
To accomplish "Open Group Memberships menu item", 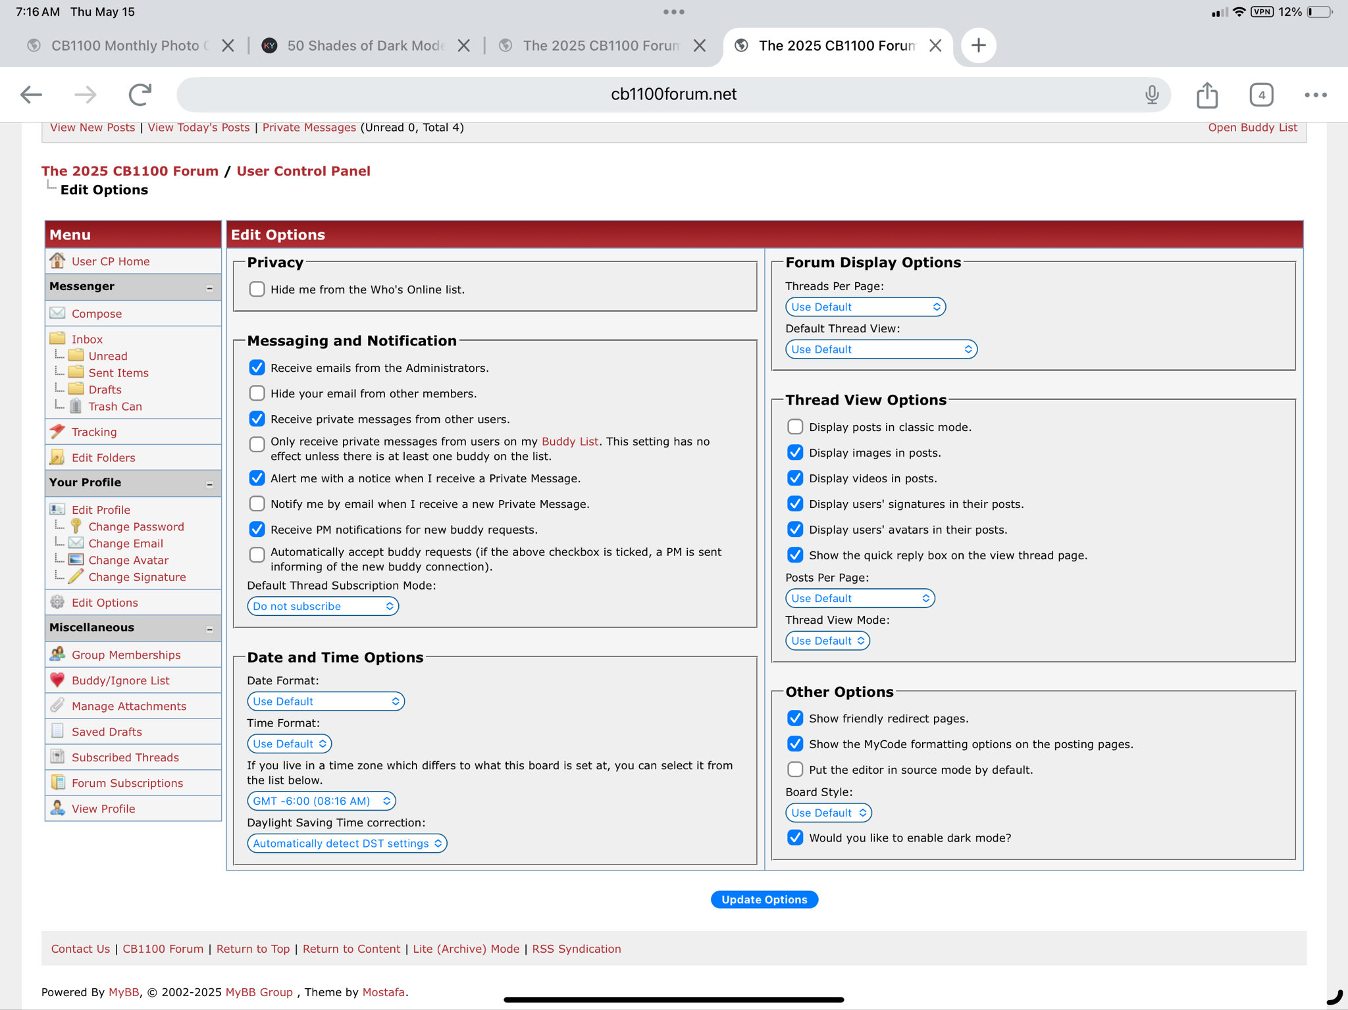I will (126, 654).
